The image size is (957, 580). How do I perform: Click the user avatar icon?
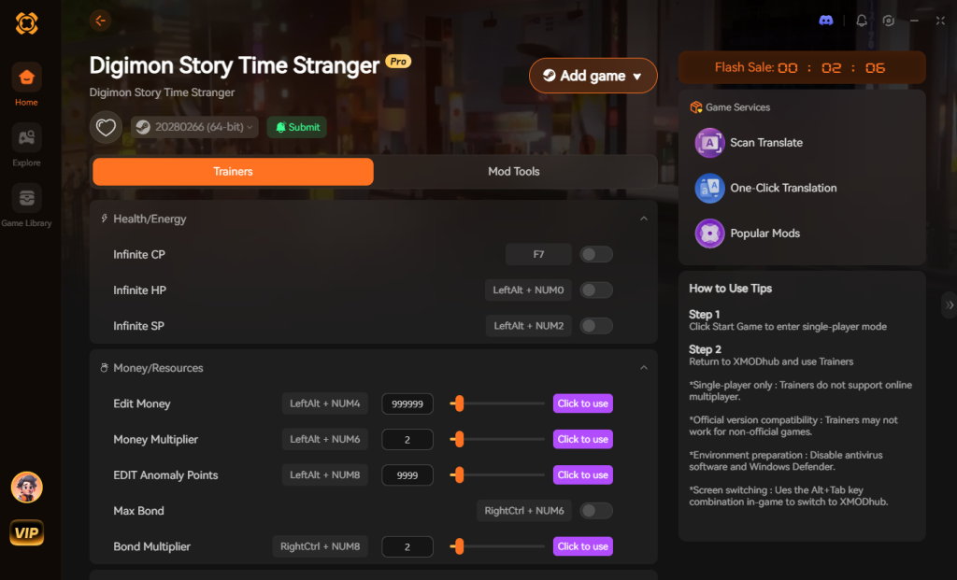[26, 488]
